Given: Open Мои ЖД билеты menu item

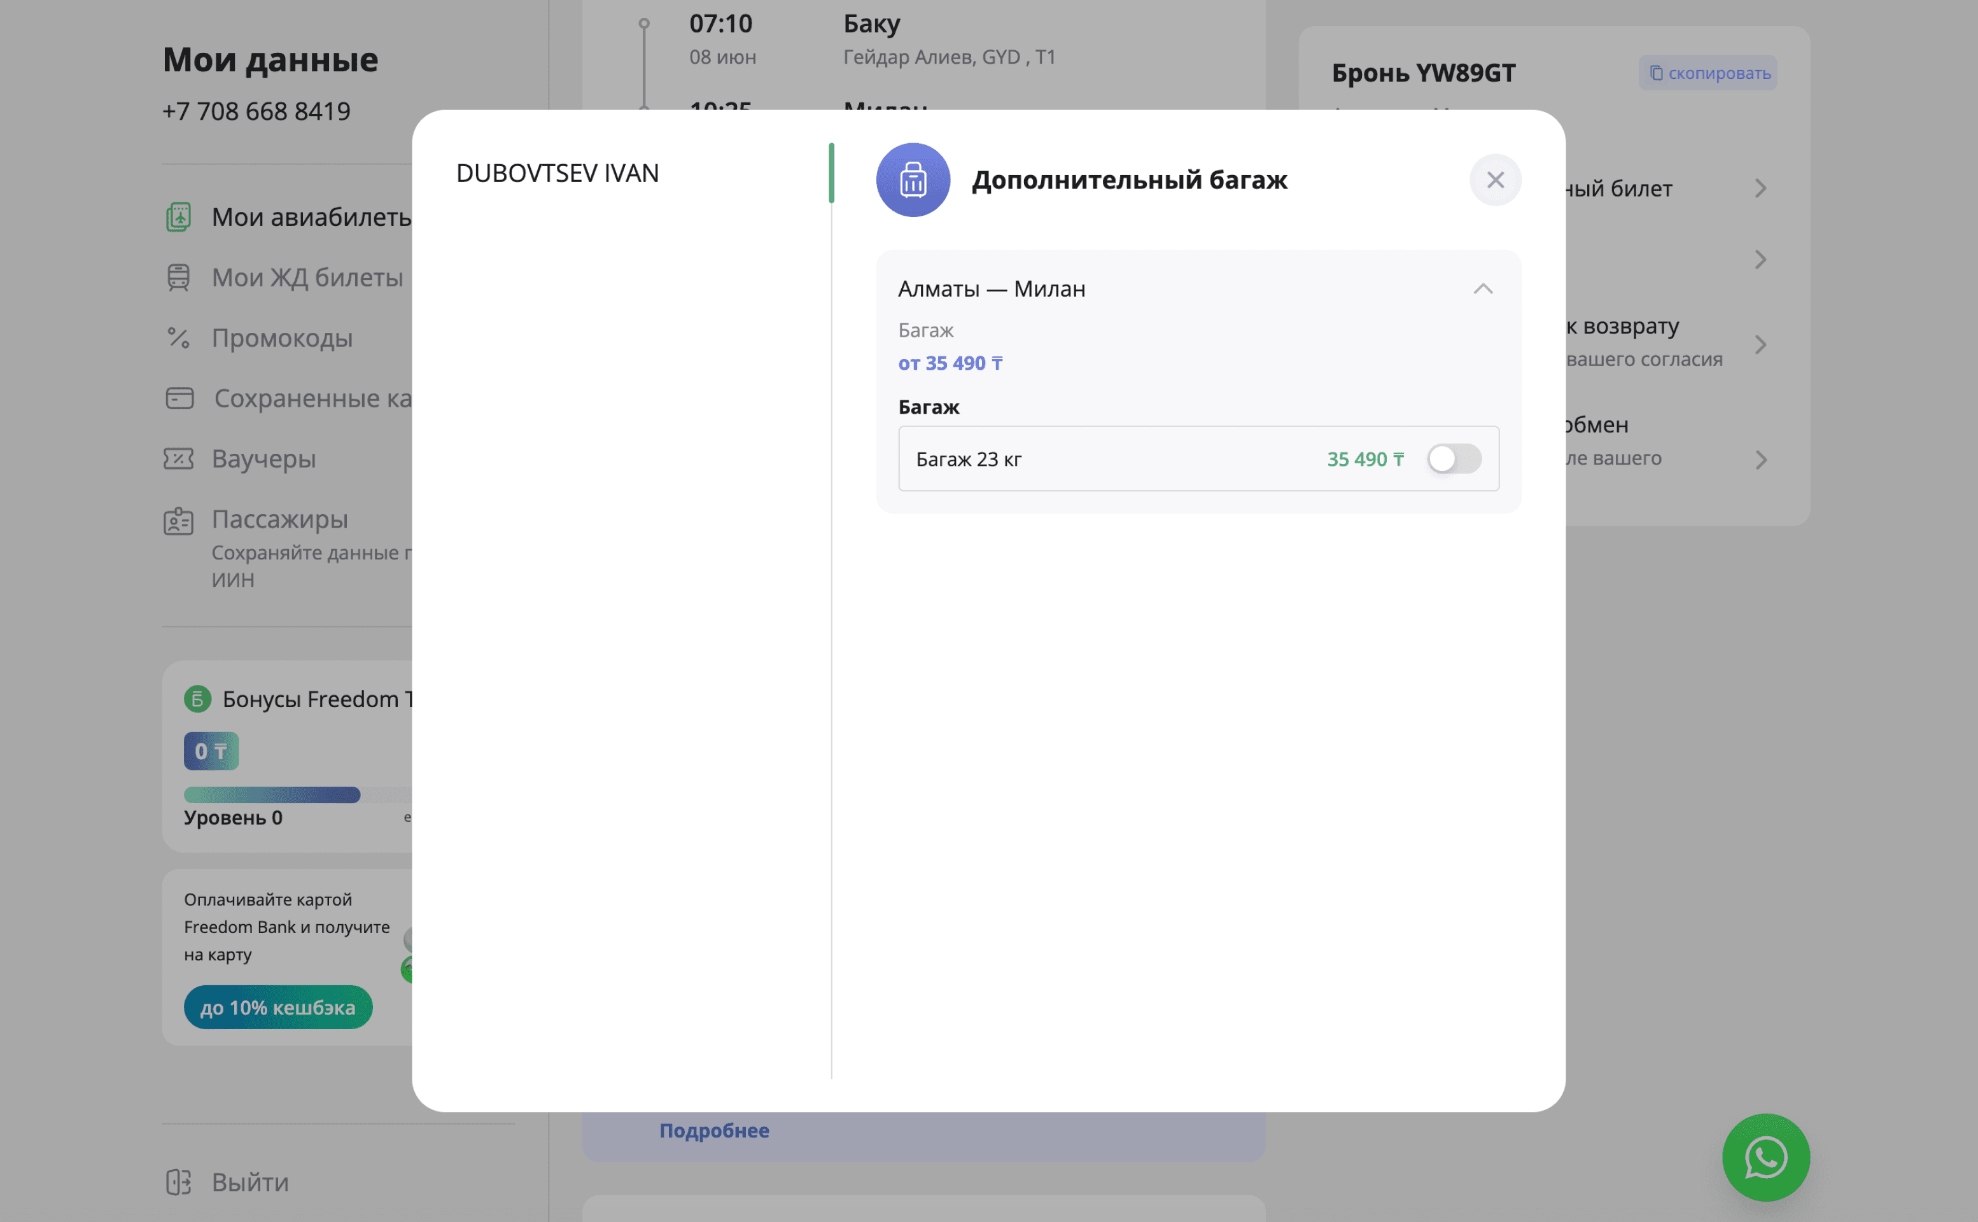Looking at the screenshot, I should coord(307,277).
